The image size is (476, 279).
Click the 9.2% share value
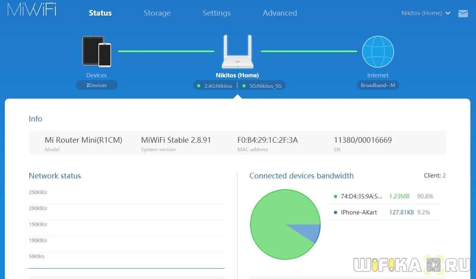pyautogui.click(x=423, y=212)
